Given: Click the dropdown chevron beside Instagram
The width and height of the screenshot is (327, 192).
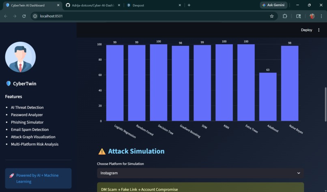Looking at the screenshot, I should pos(299,173).
